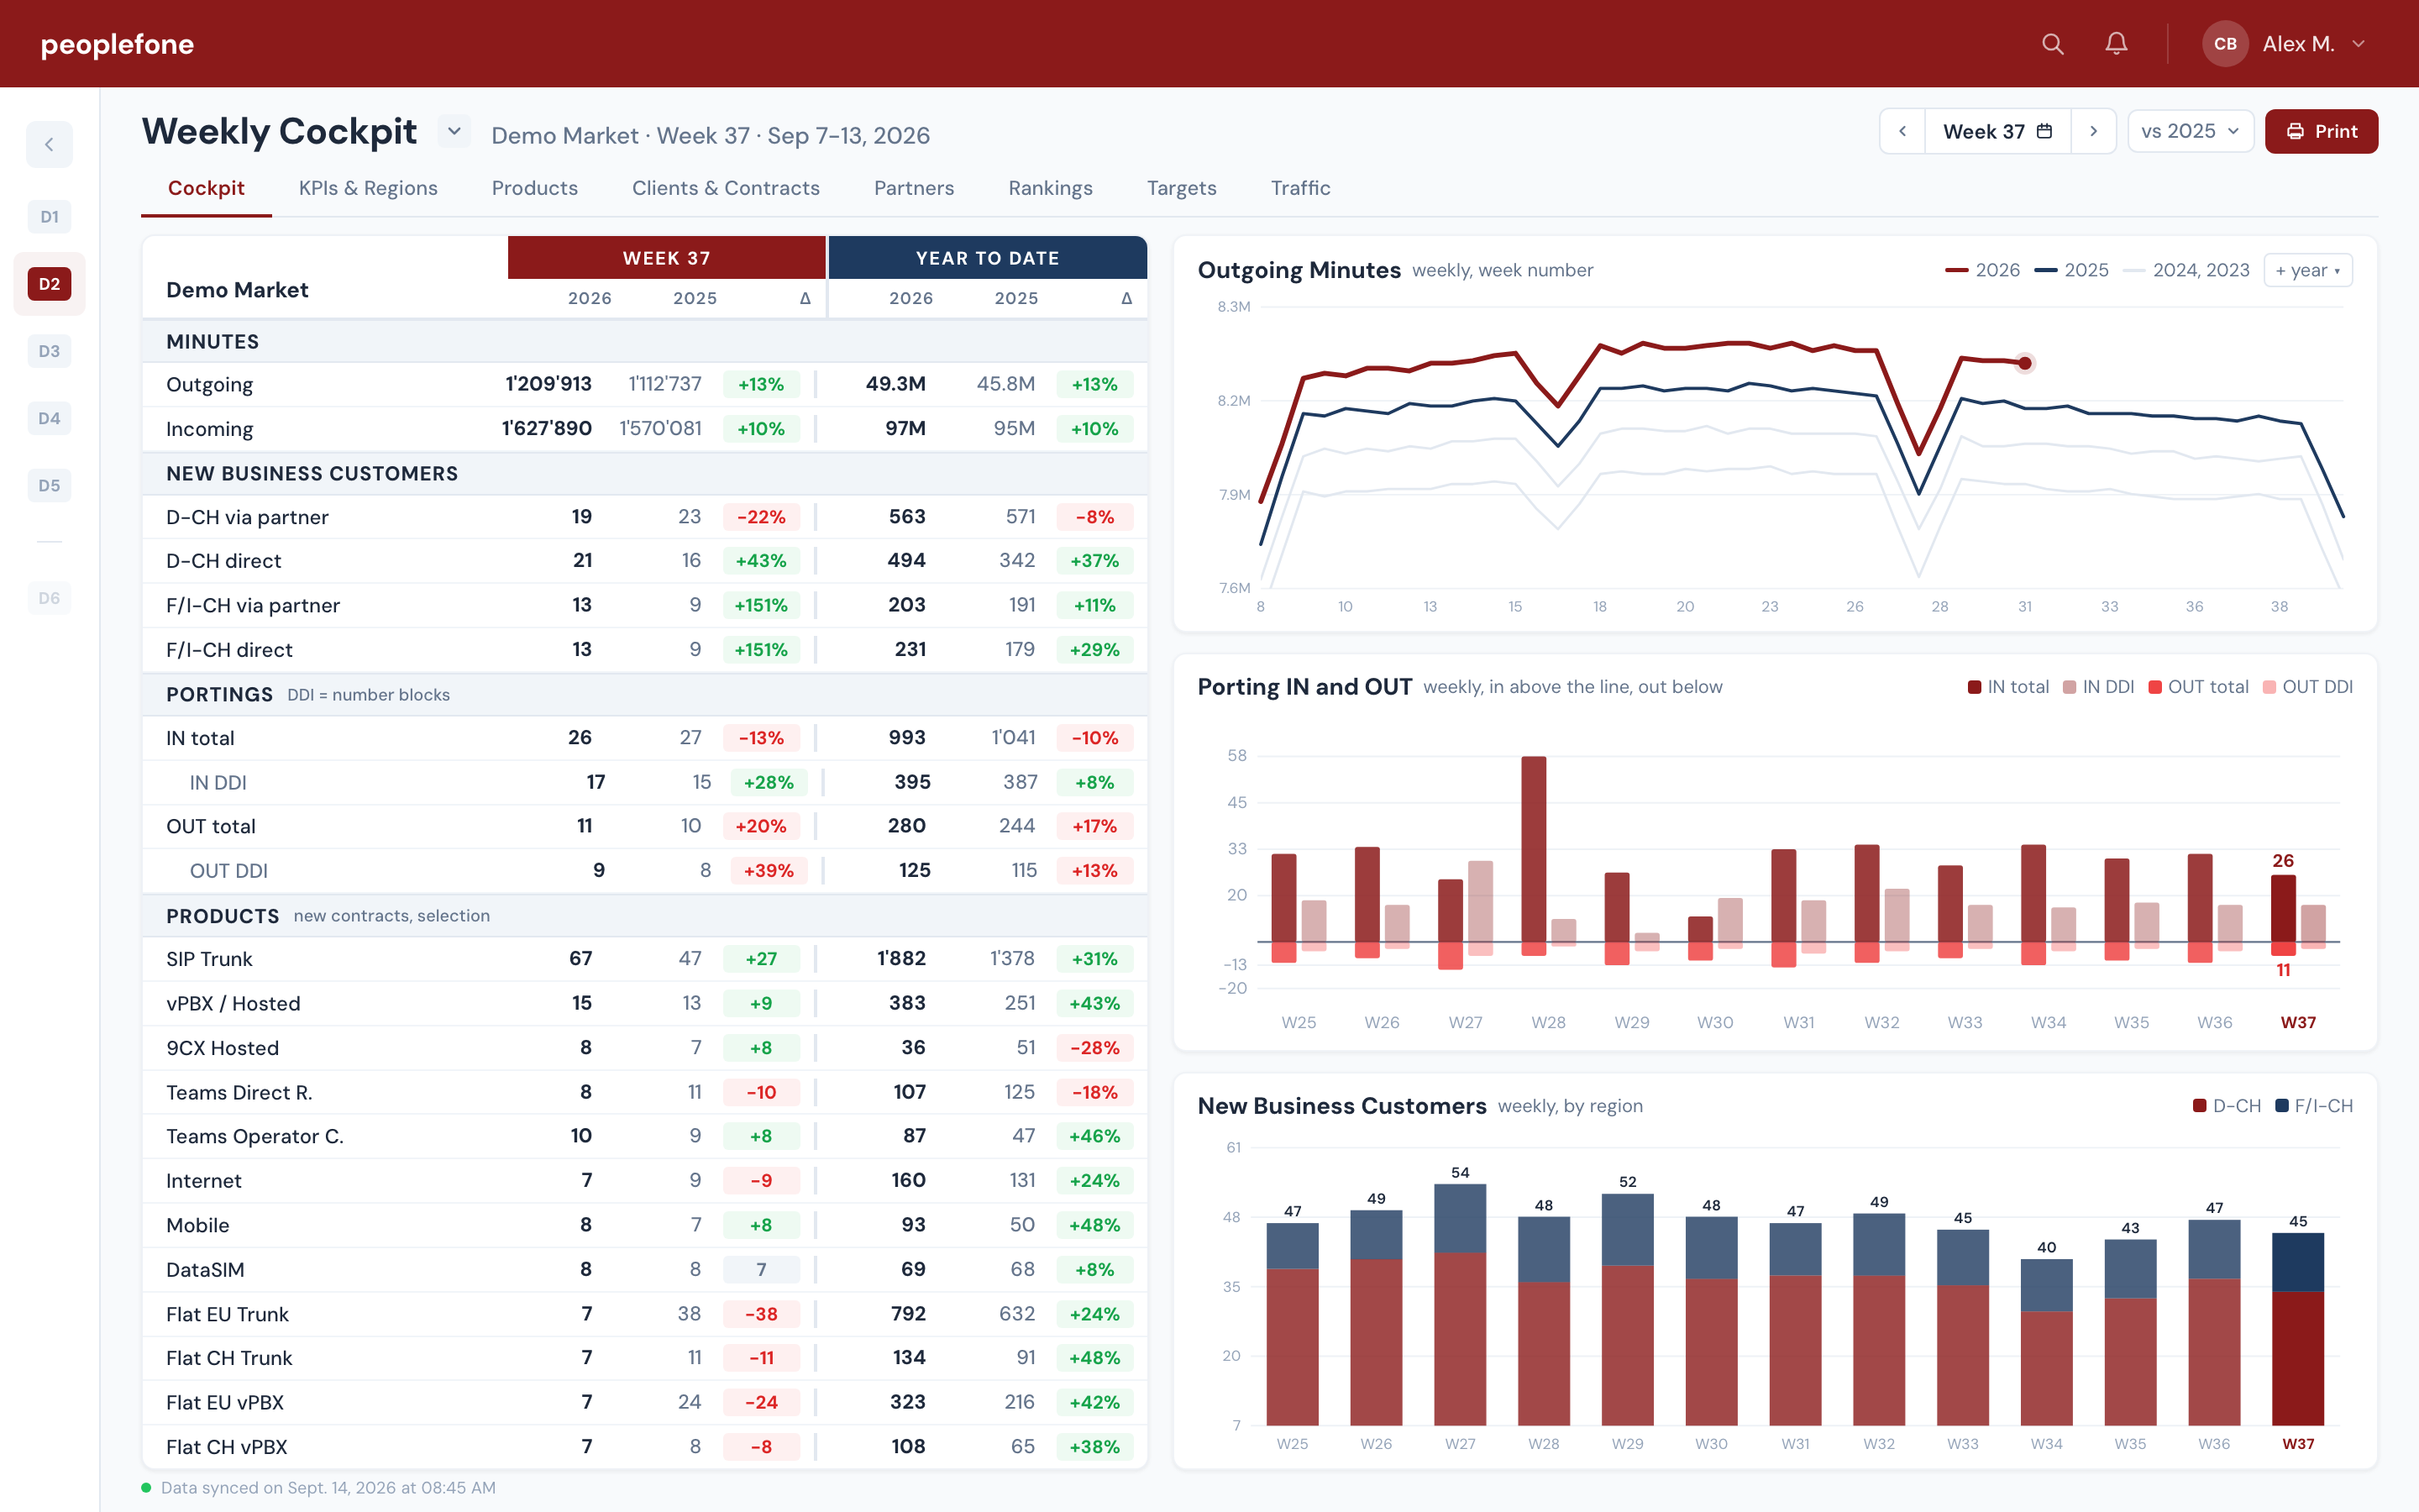Select D3 in the sidebar
Screen dimensions: 2419x1512
49,351
